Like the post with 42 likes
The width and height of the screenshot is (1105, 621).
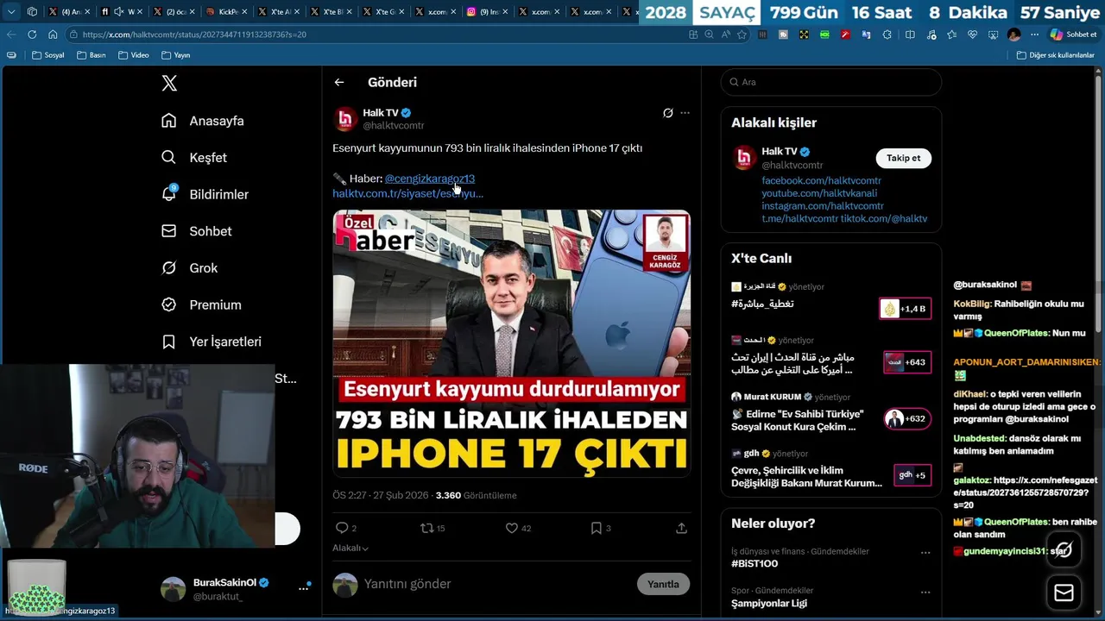pos(511,528)
